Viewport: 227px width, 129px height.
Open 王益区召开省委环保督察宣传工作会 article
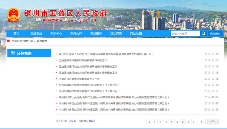pyautogui.click(x=79, y=79)
